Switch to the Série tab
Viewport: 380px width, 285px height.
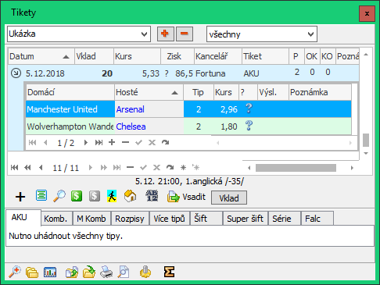pos(284,219)
